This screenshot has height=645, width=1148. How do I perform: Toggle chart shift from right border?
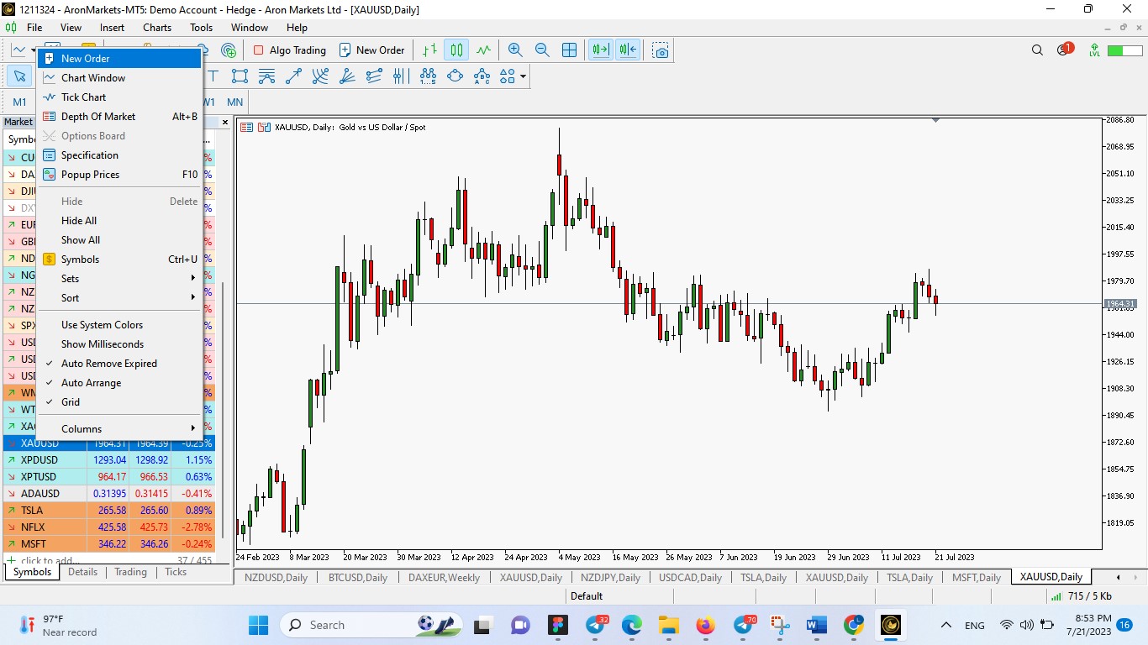pos(628,50)
